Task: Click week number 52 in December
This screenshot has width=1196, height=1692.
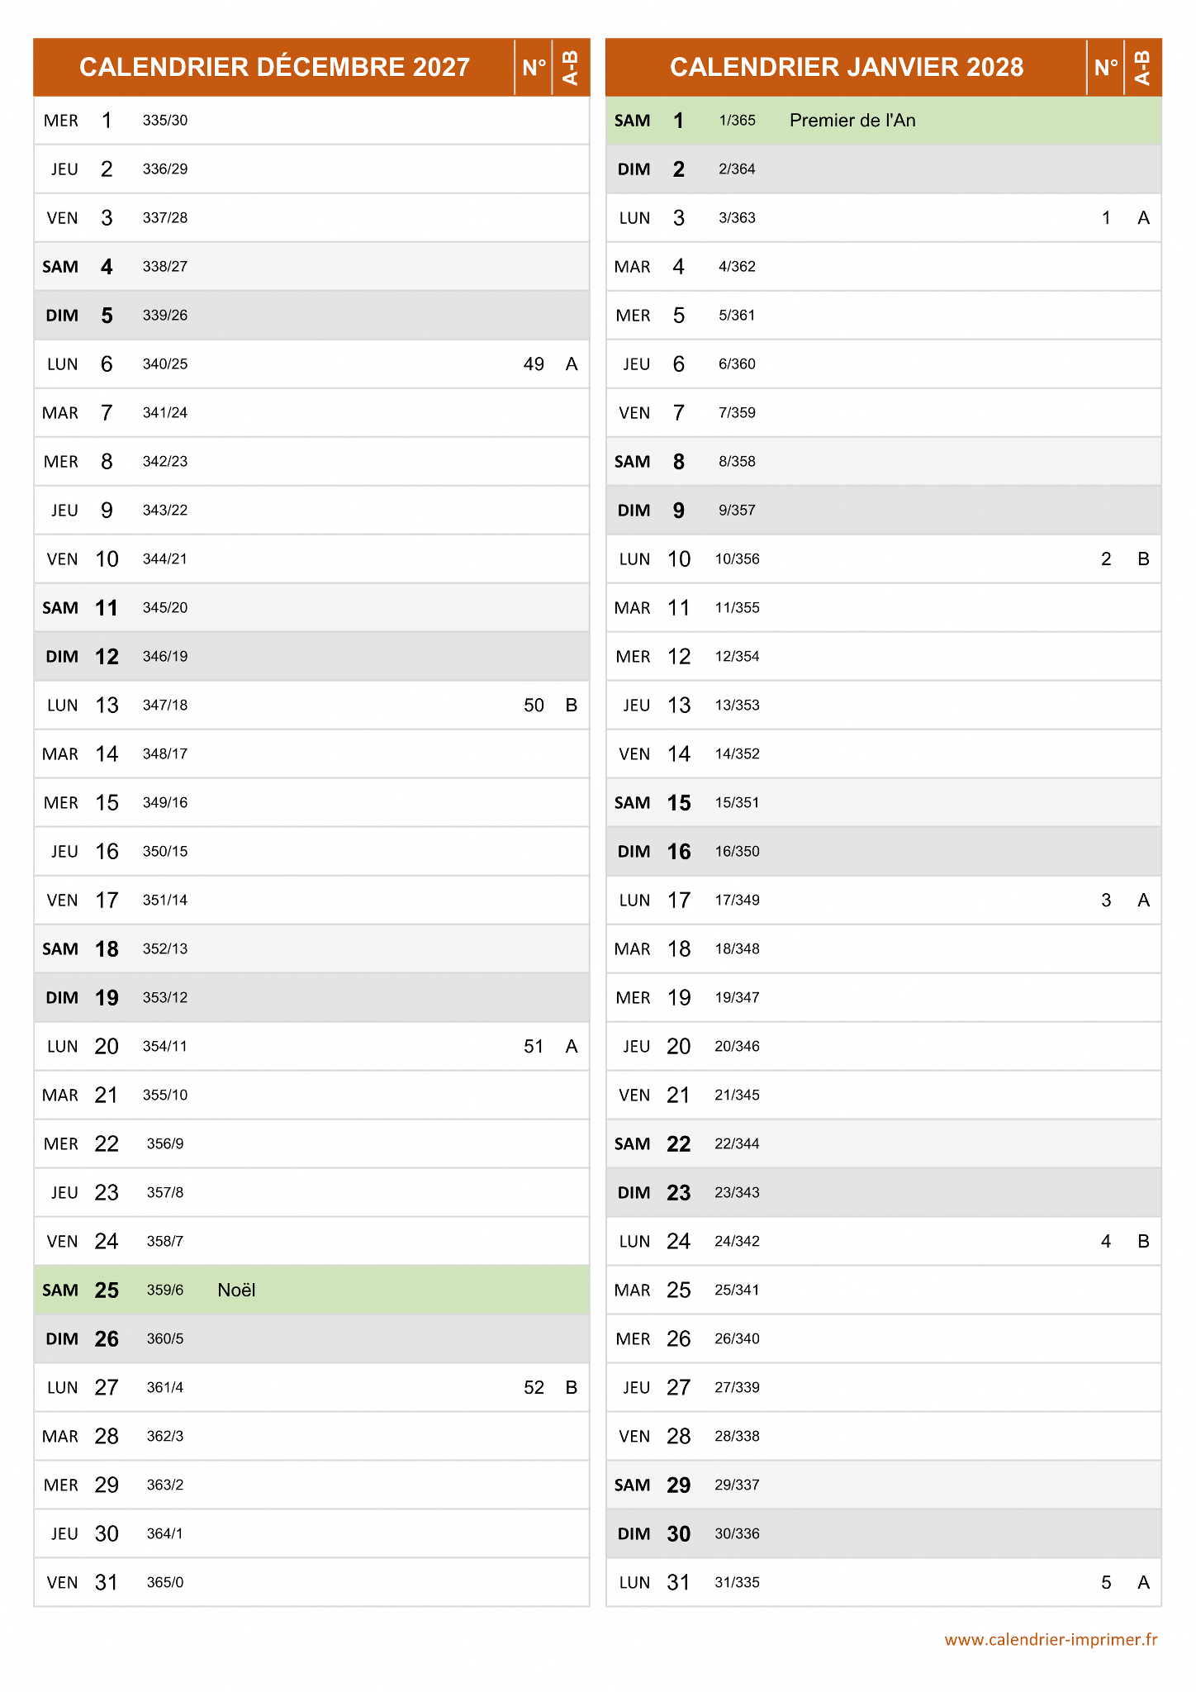Action: pos(534,1387)
